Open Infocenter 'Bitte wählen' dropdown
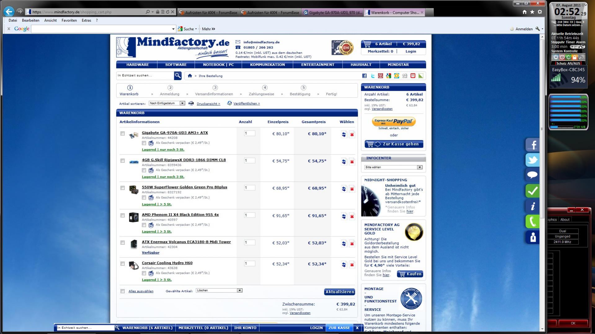Image resolution: width=595 pixels, height=334 pixels. coord(393,167)
